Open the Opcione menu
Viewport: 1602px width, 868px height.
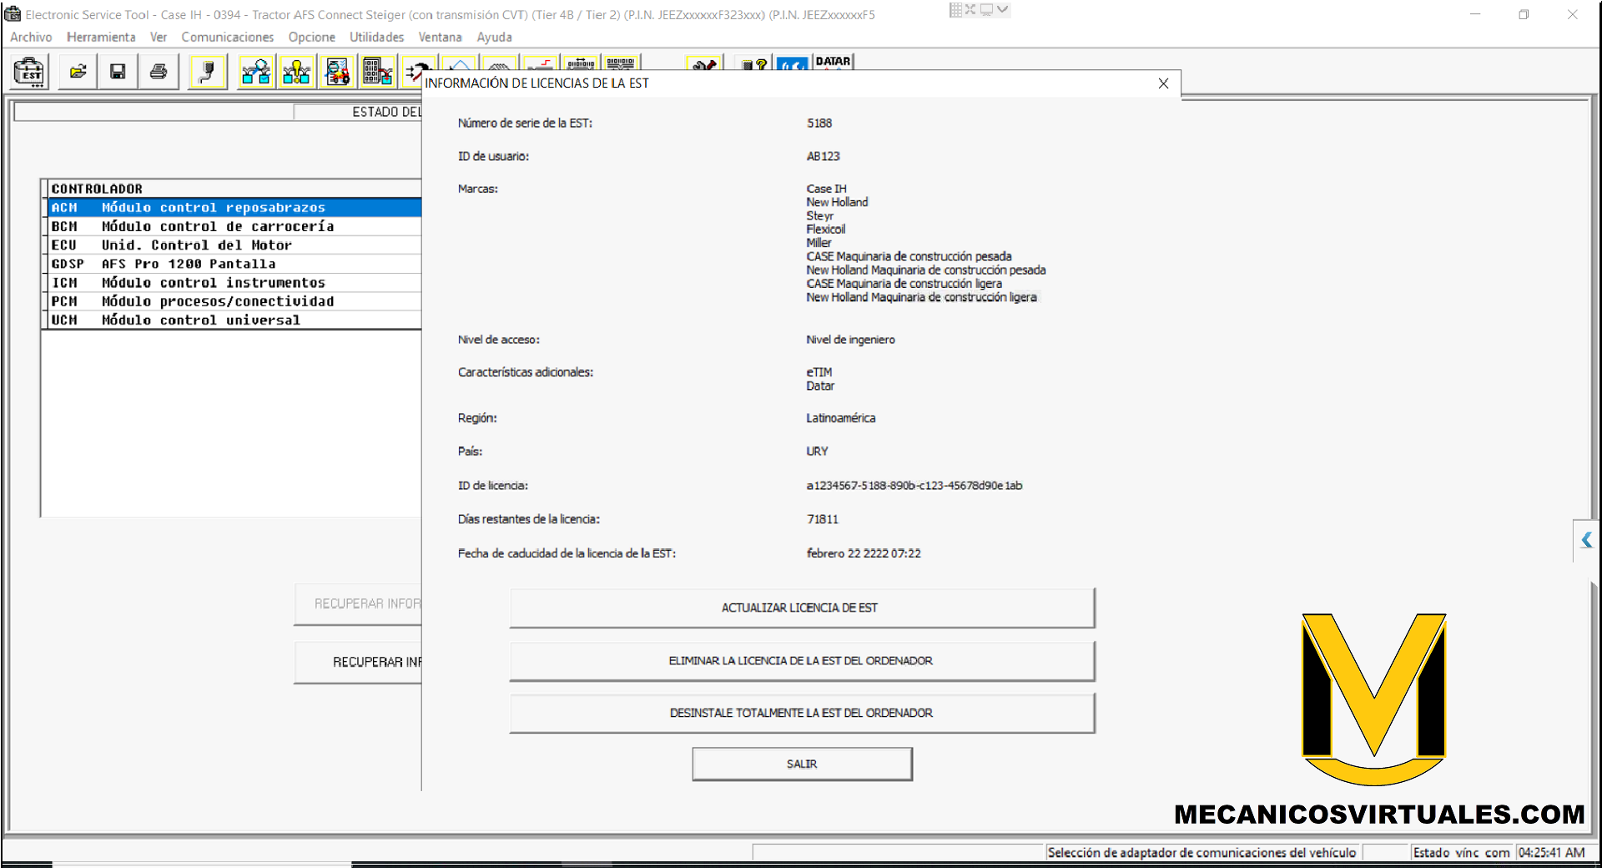[x=312, y=38]
